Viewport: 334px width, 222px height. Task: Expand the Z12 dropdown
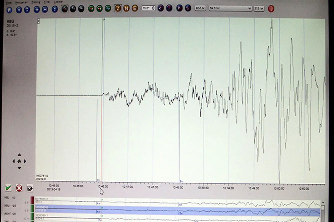pos(259,8)
